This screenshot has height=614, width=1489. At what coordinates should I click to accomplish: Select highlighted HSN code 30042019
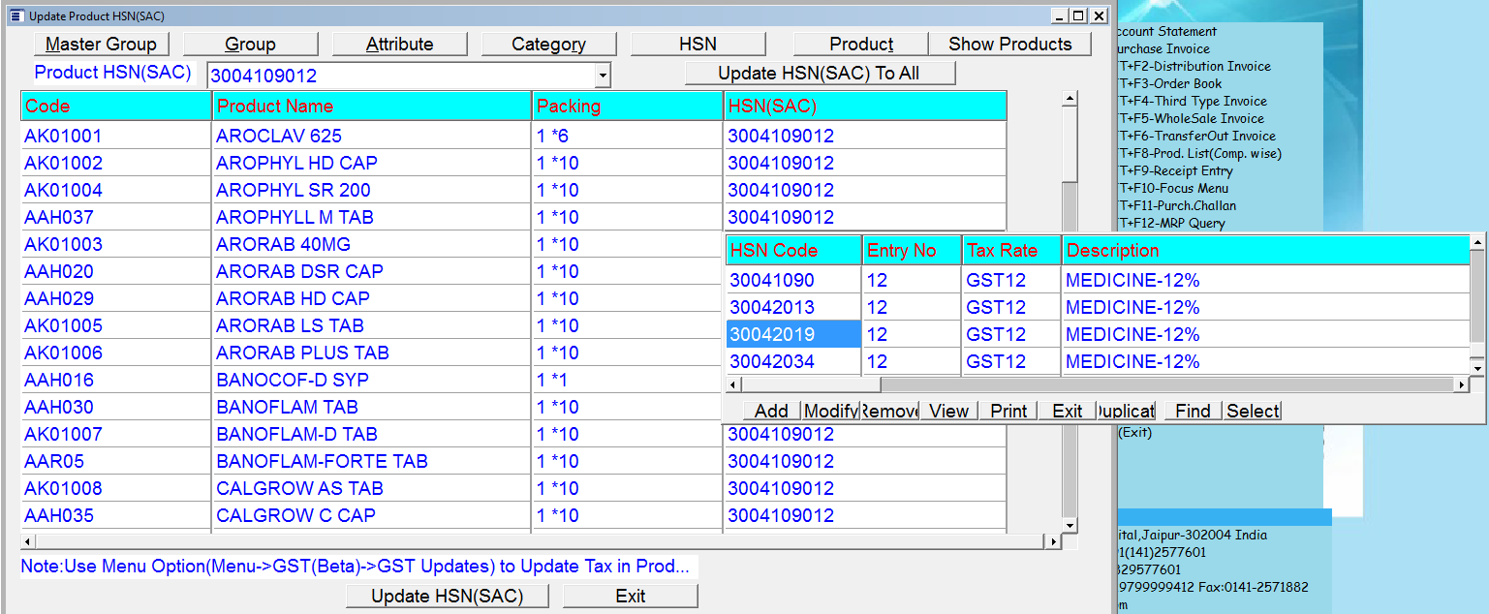[x=793, y=334]
